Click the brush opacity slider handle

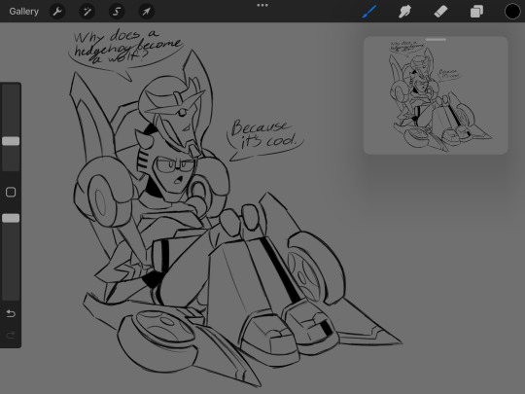pyautogui.click(x=11, y=218)
